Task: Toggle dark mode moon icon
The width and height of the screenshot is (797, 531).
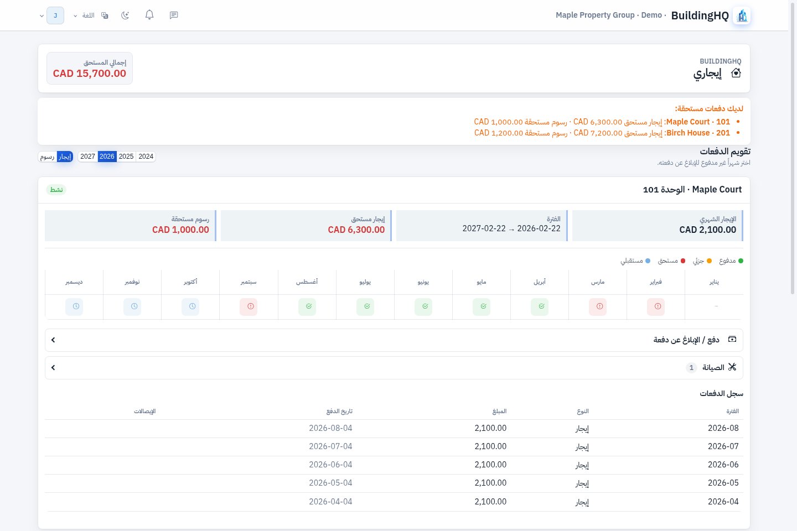Action: (125, 15)
